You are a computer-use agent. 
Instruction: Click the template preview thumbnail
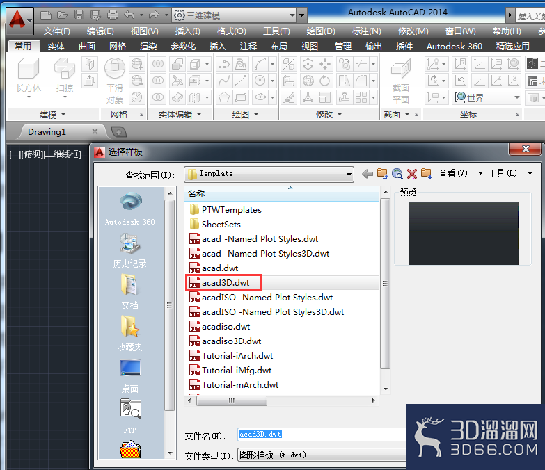point(464,234)
